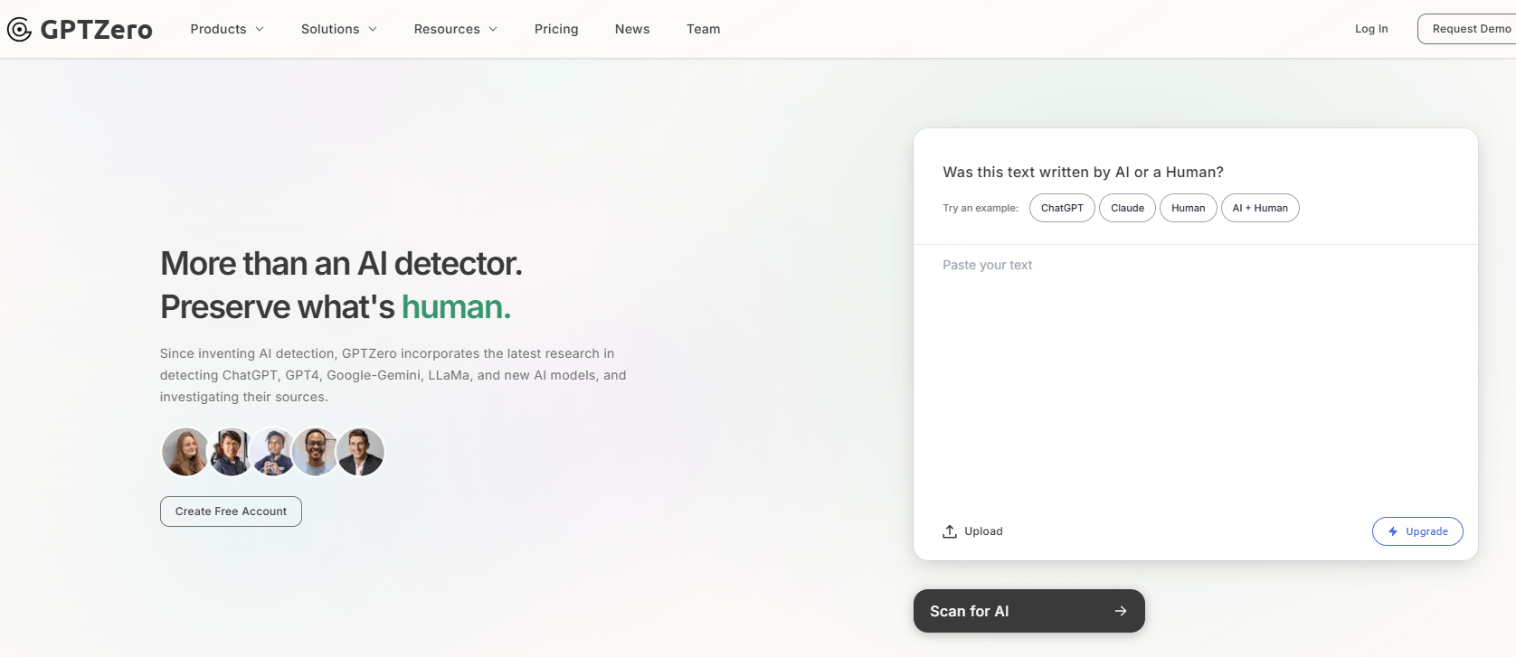Click Create Free Account button
This screenshot has height=657, width=1516.
tap(231, 512)
